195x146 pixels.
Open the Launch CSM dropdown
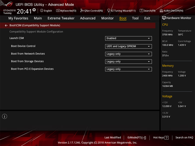[x=128, y=38]
